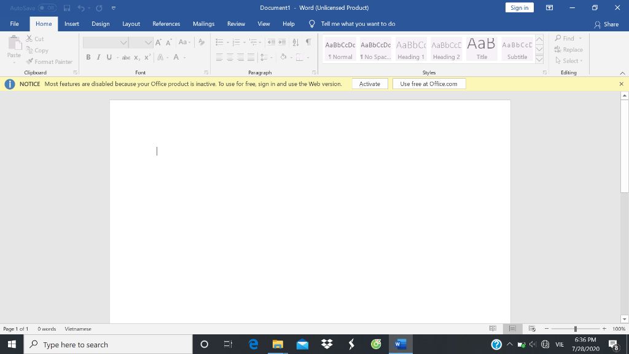Select the Review tab
629x354 pixels.
click(236, 24)
